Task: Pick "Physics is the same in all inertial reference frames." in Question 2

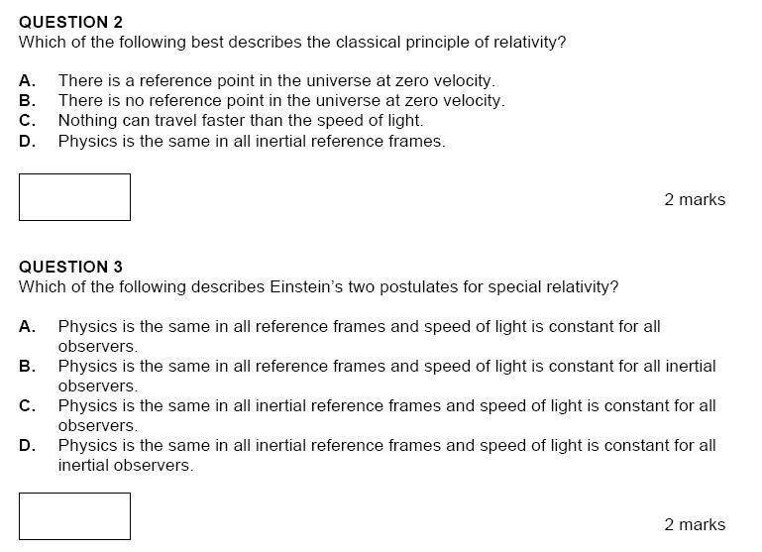Action: 252,141
